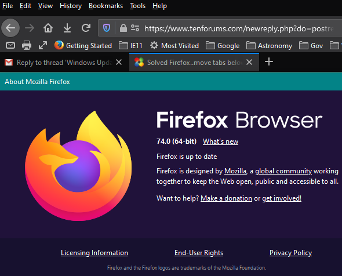Click Make a donation link
This screenshot has height=276, width=342.
[x=226, y=198]
